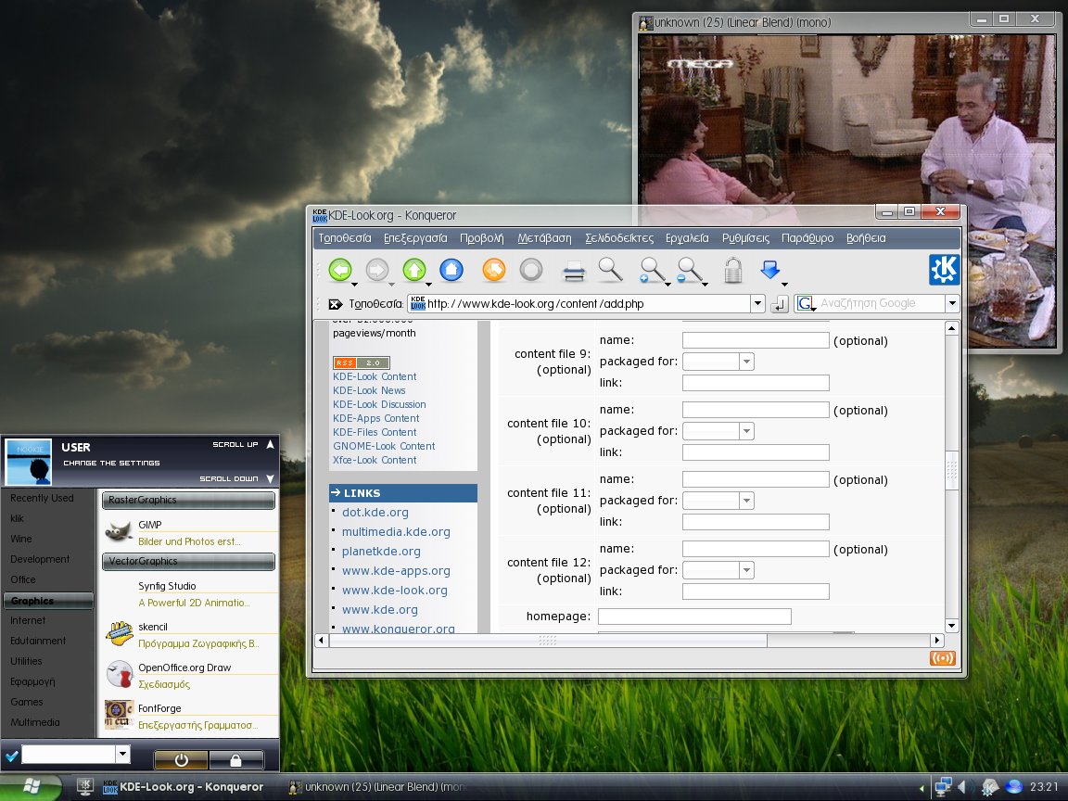Follow the multimedia.kde.org link
The image size is (1068, 801).
pos(396,532)
